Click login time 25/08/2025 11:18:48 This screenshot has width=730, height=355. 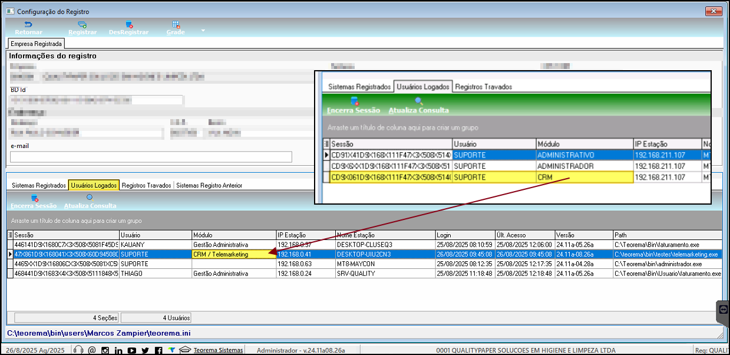(x=465, y=274)
